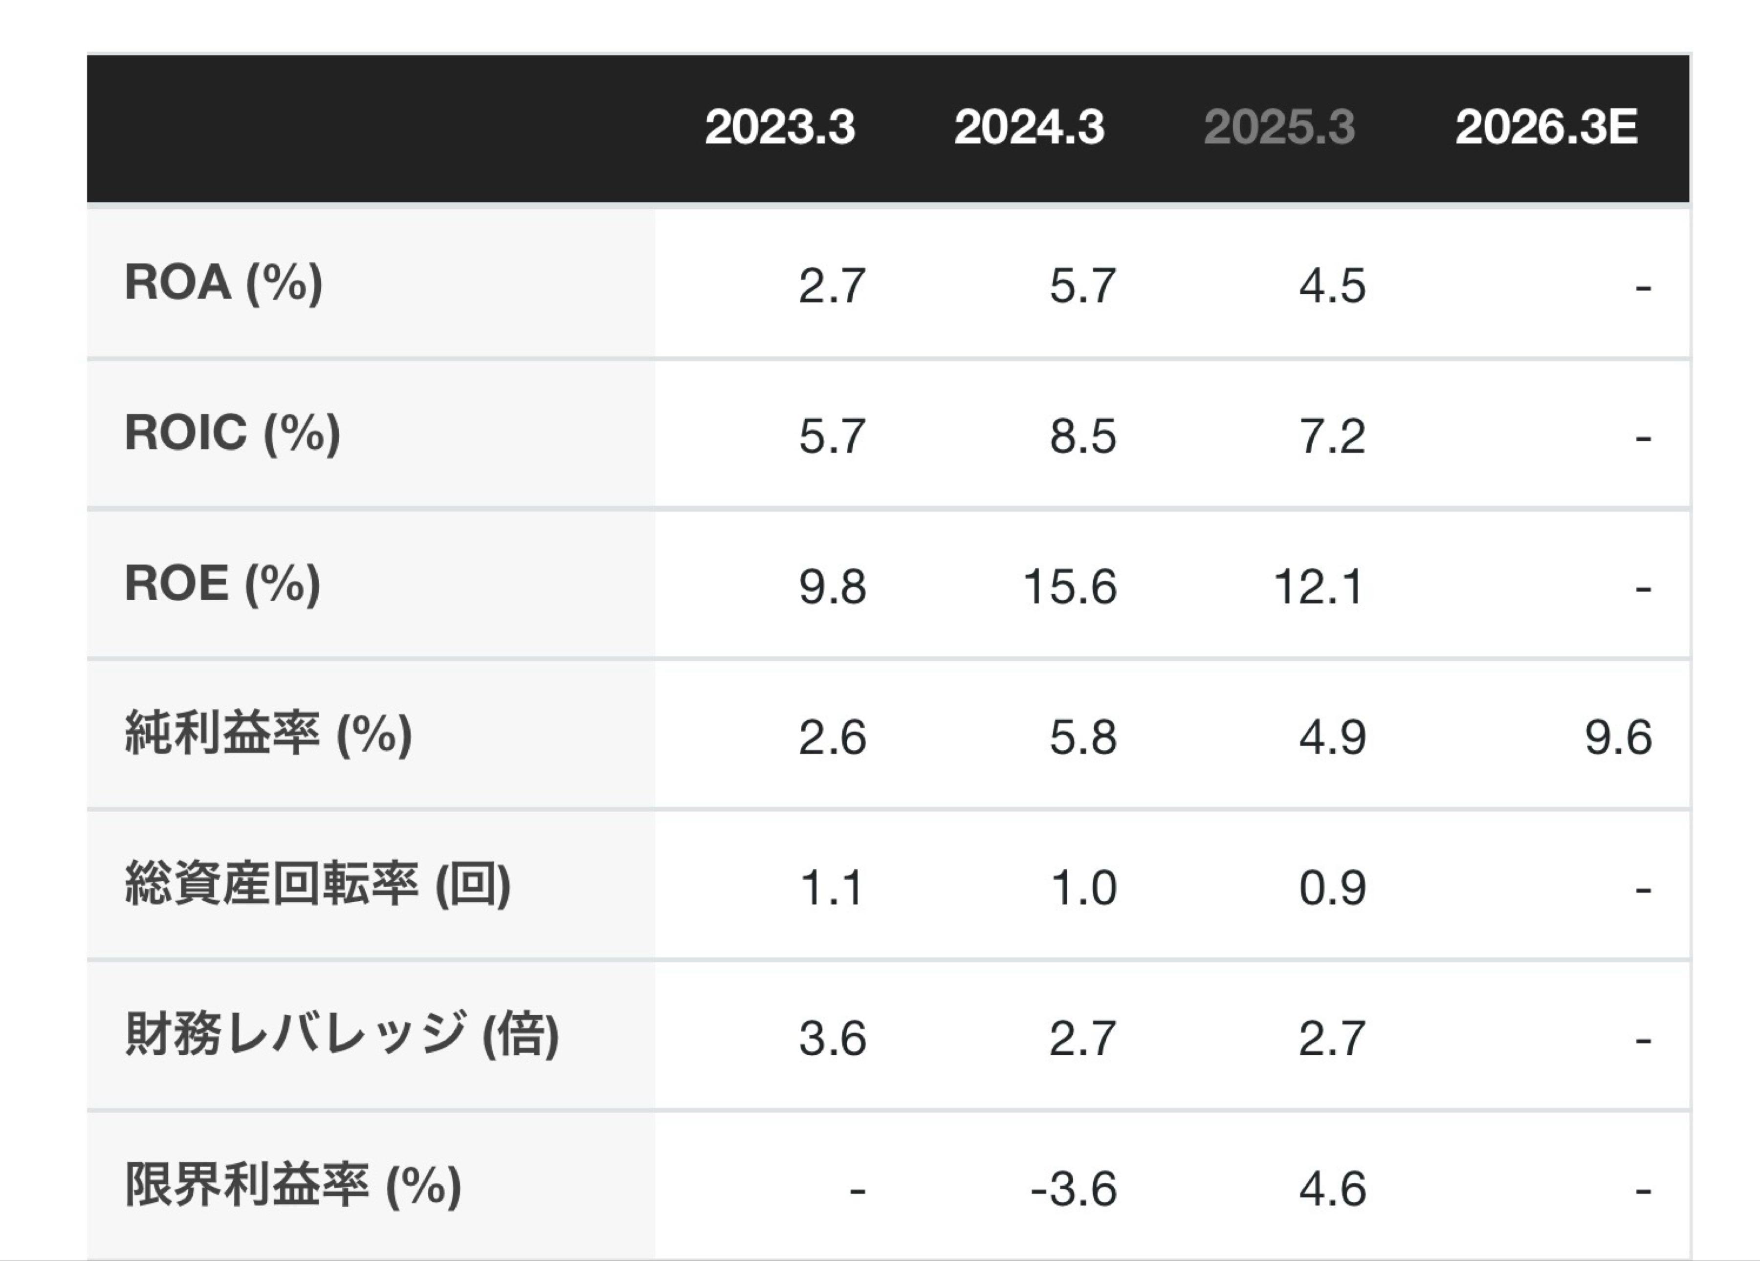Select the 純利益率 (%) row label
Screen dimensions: 1760x1261
coord(268,734)
